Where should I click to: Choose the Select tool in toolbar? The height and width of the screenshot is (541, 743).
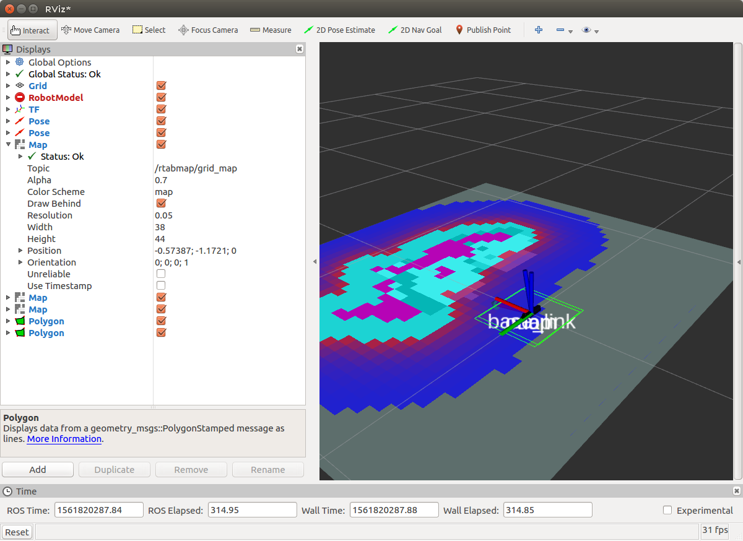pos(149,30)
